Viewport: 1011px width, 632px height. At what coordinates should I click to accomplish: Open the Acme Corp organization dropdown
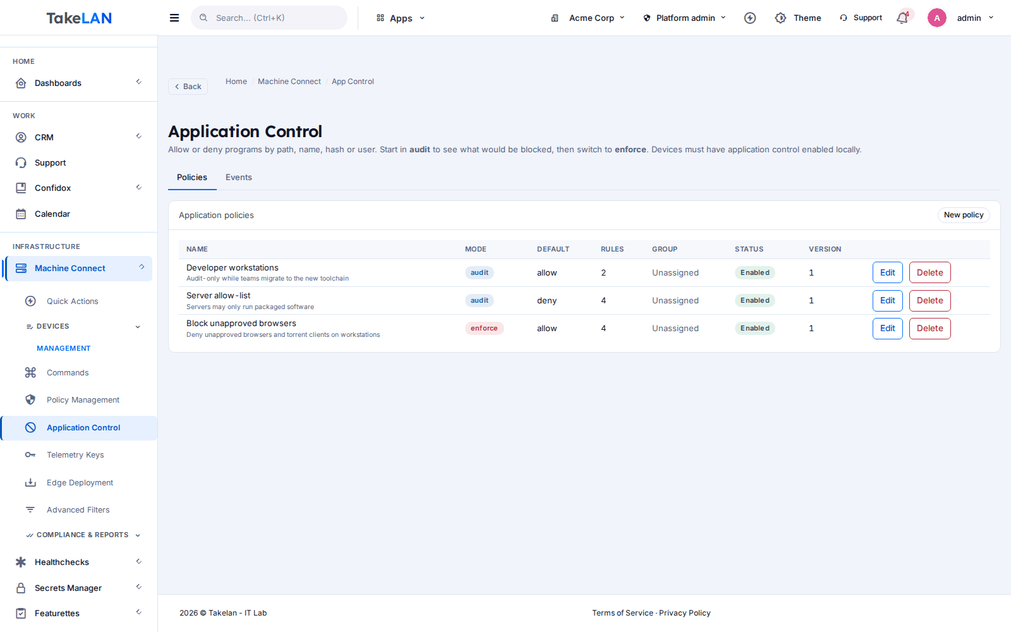pos(588,18)
